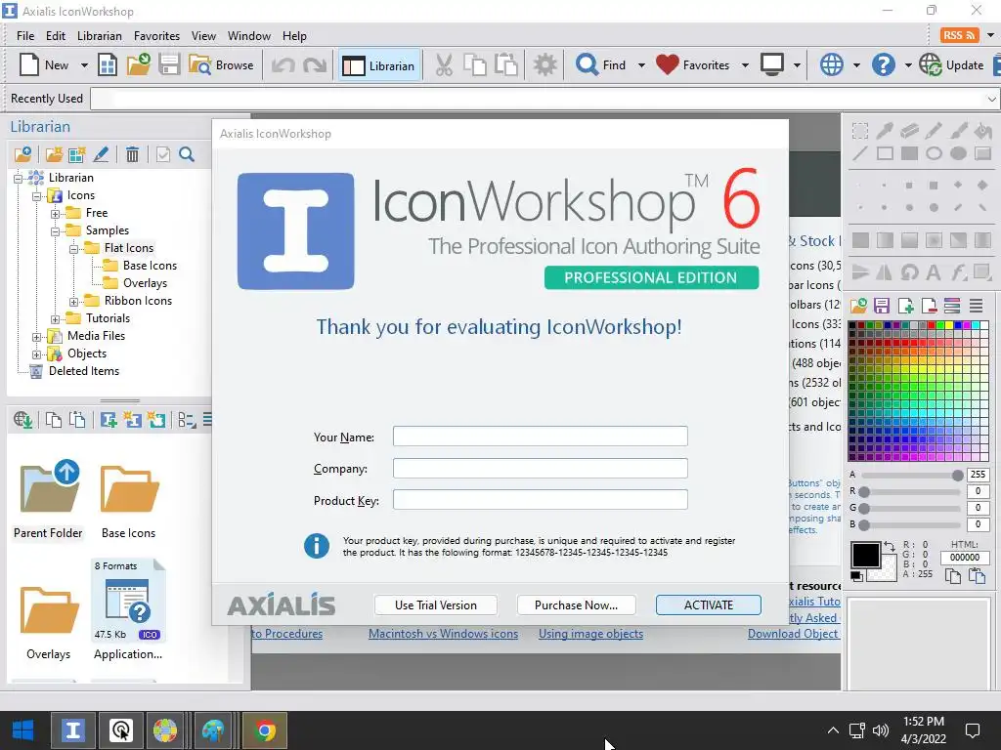
Task: Open the Librarian menu
Action: [100, 36]
